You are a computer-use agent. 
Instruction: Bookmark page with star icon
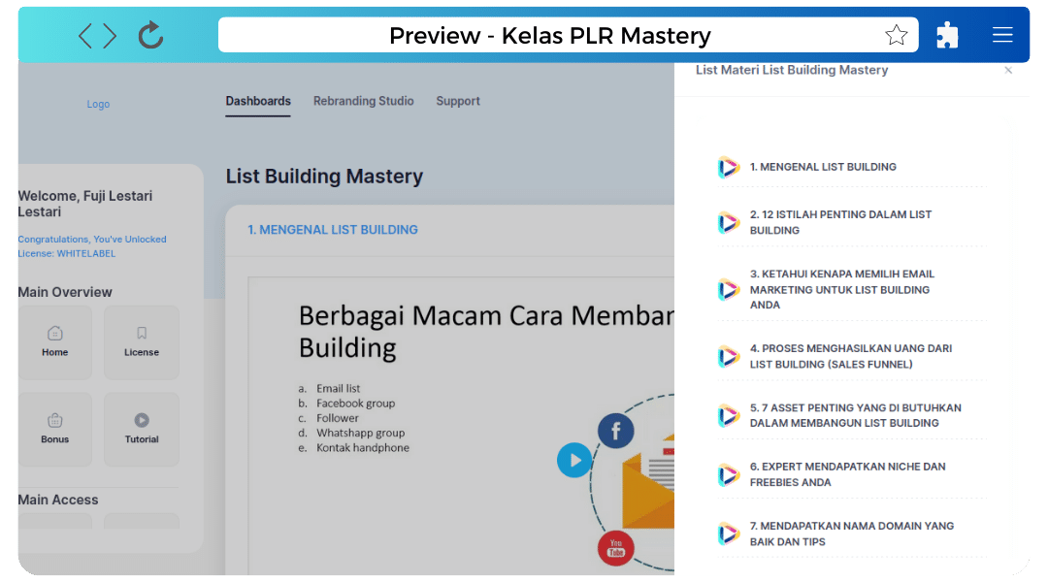tap(896, 35)
